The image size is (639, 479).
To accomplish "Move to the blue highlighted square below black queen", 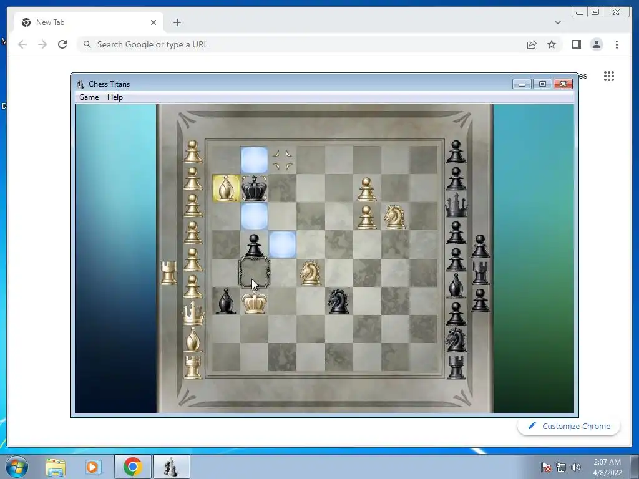I will [x=255, y=216].
